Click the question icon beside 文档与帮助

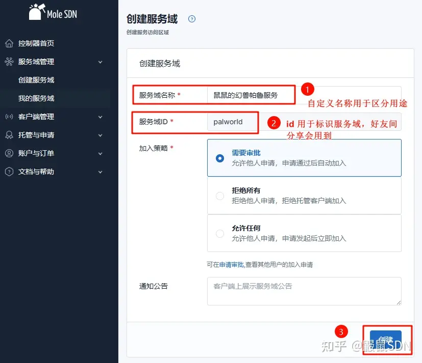pos(9,172)
